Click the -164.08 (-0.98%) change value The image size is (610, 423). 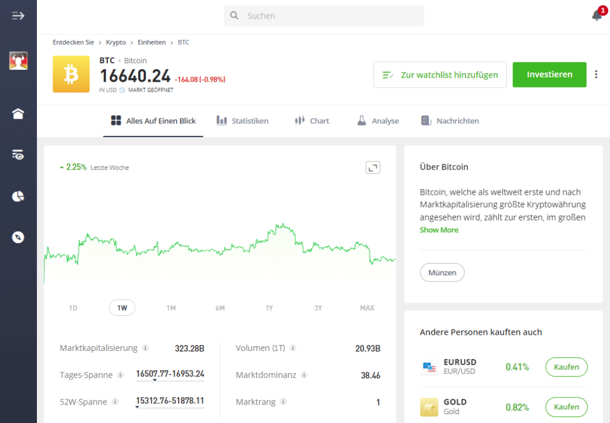coord(200,79)
